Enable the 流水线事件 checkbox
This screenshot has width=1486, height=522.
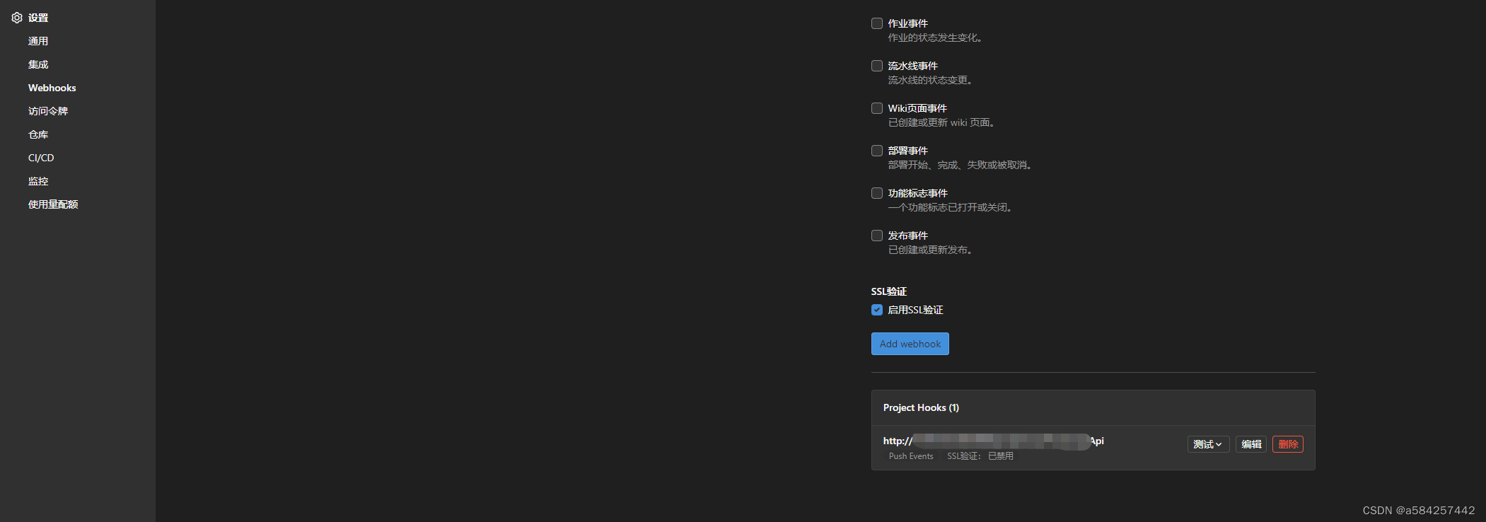(x=877, y=66)
